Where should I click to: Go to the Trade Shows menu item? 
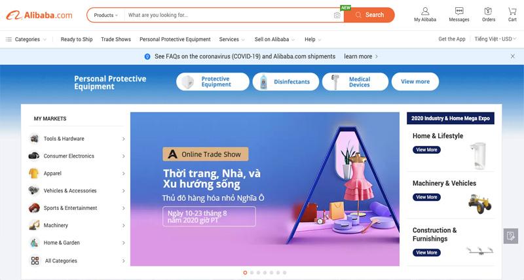click(116, 39)
